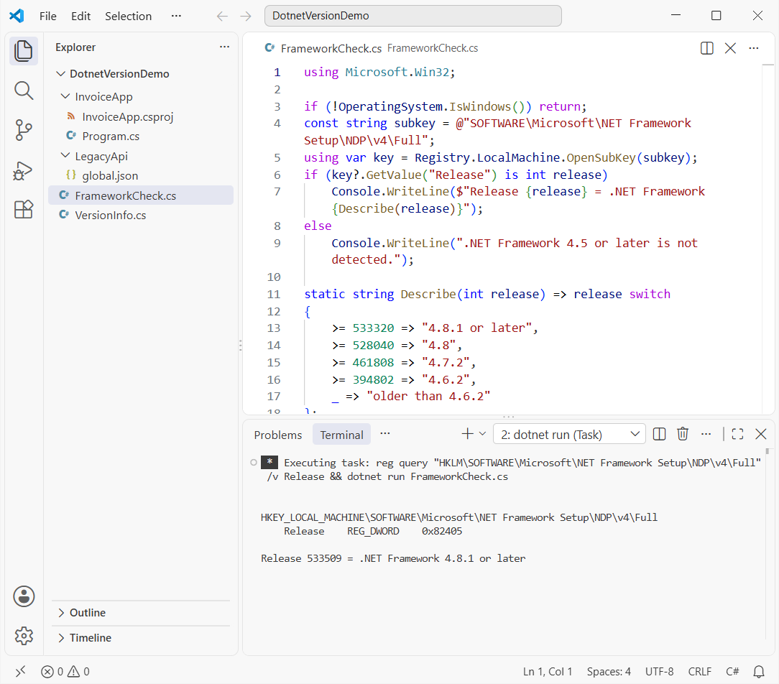Click the breadcrumb 'FrameworkCheck.cs' path

432,48
